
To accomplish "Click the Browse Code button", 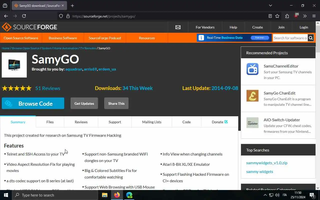I will pyautogui.click(x=33, y=103).
